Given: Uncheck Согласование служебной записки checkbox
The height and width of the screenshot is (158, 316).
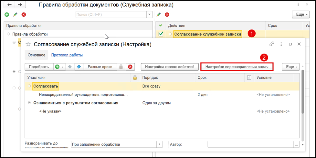Looking at the screenshot, I should 161,34.
